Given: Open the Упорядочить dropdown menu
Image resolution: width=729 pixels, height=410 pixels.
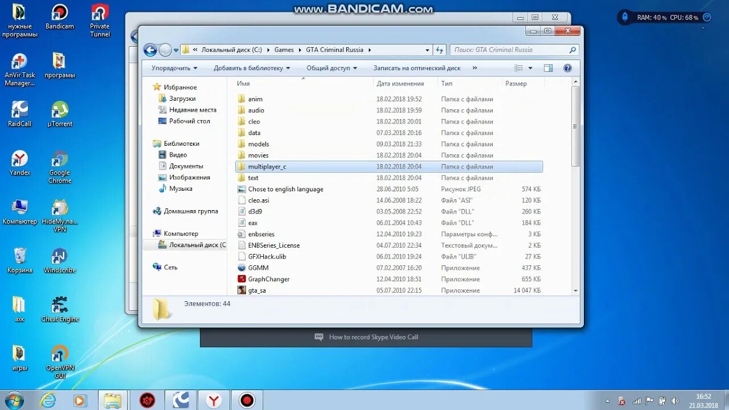Looking at the screenshot, I should [174, 68].
